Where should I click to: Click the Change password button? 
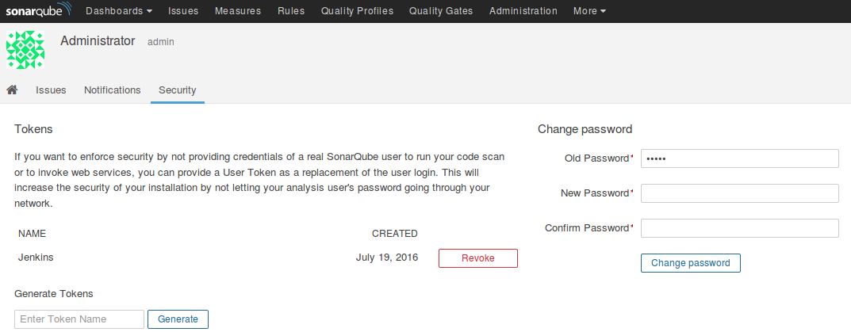point(690,263)
